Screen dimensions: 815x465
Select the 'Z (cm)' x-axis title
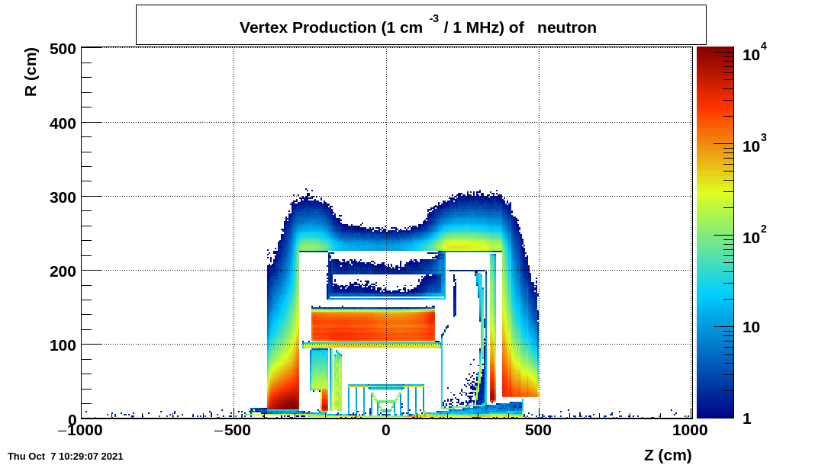click(668, 455)
